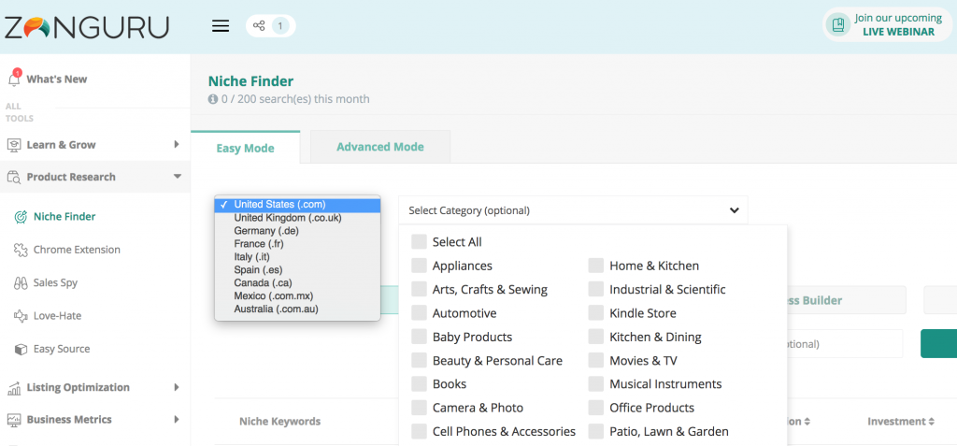The height and width of the screenshot is (446, 957).
Task: Click the Chrome Extension puzzle icon
Action: click(x=21, y=250)
